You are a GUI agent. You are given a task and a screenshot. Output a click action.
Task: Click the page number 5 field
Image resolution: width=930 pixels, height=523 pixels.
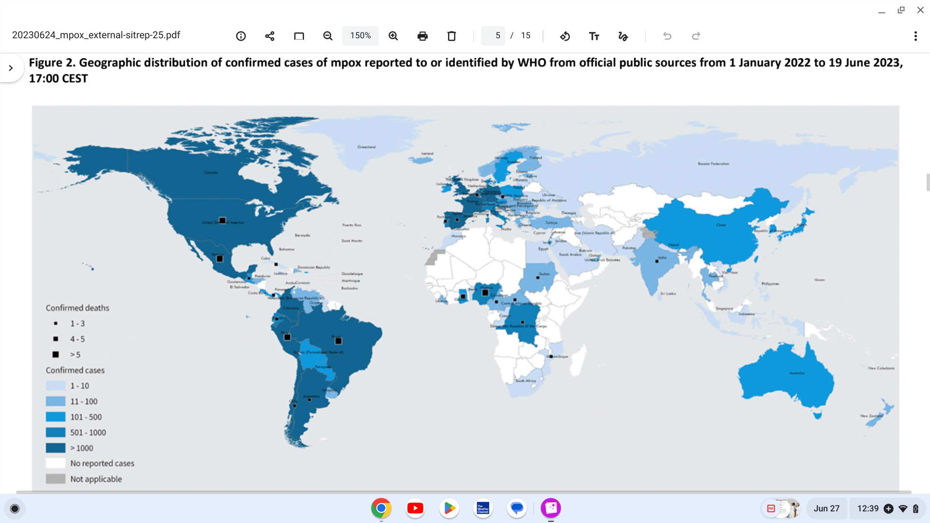pos(494,36)
